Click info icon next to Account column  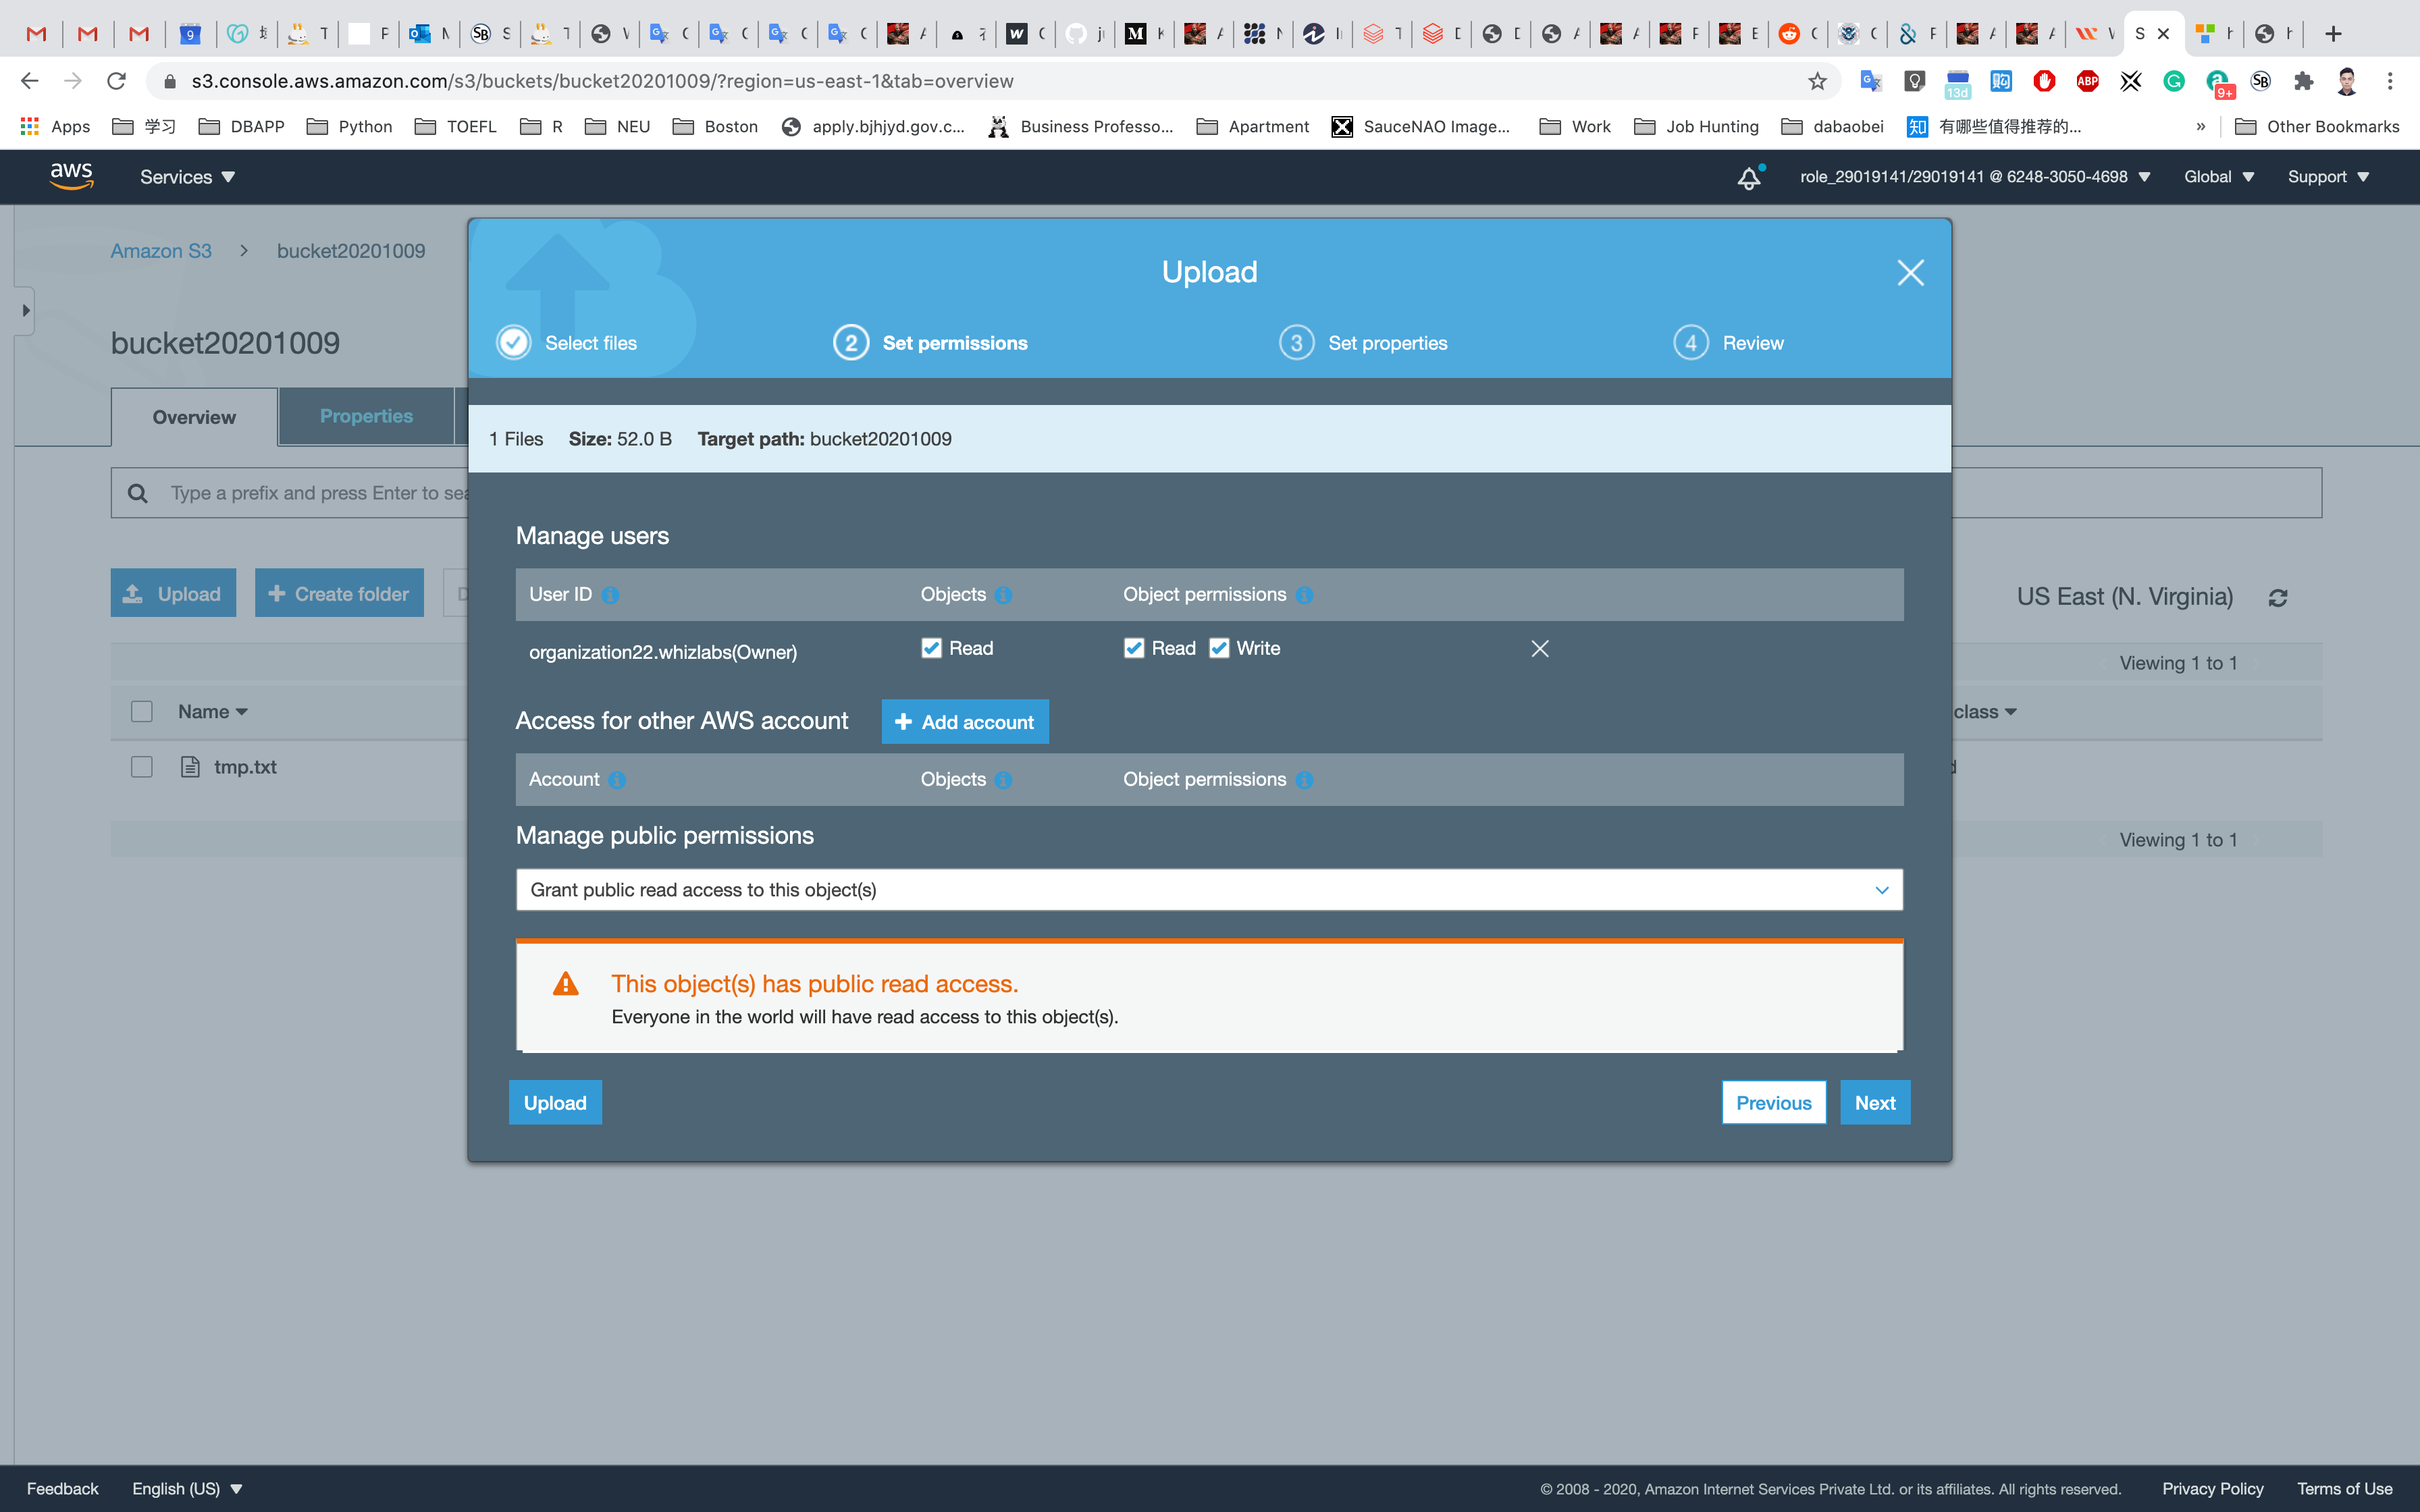617,780
